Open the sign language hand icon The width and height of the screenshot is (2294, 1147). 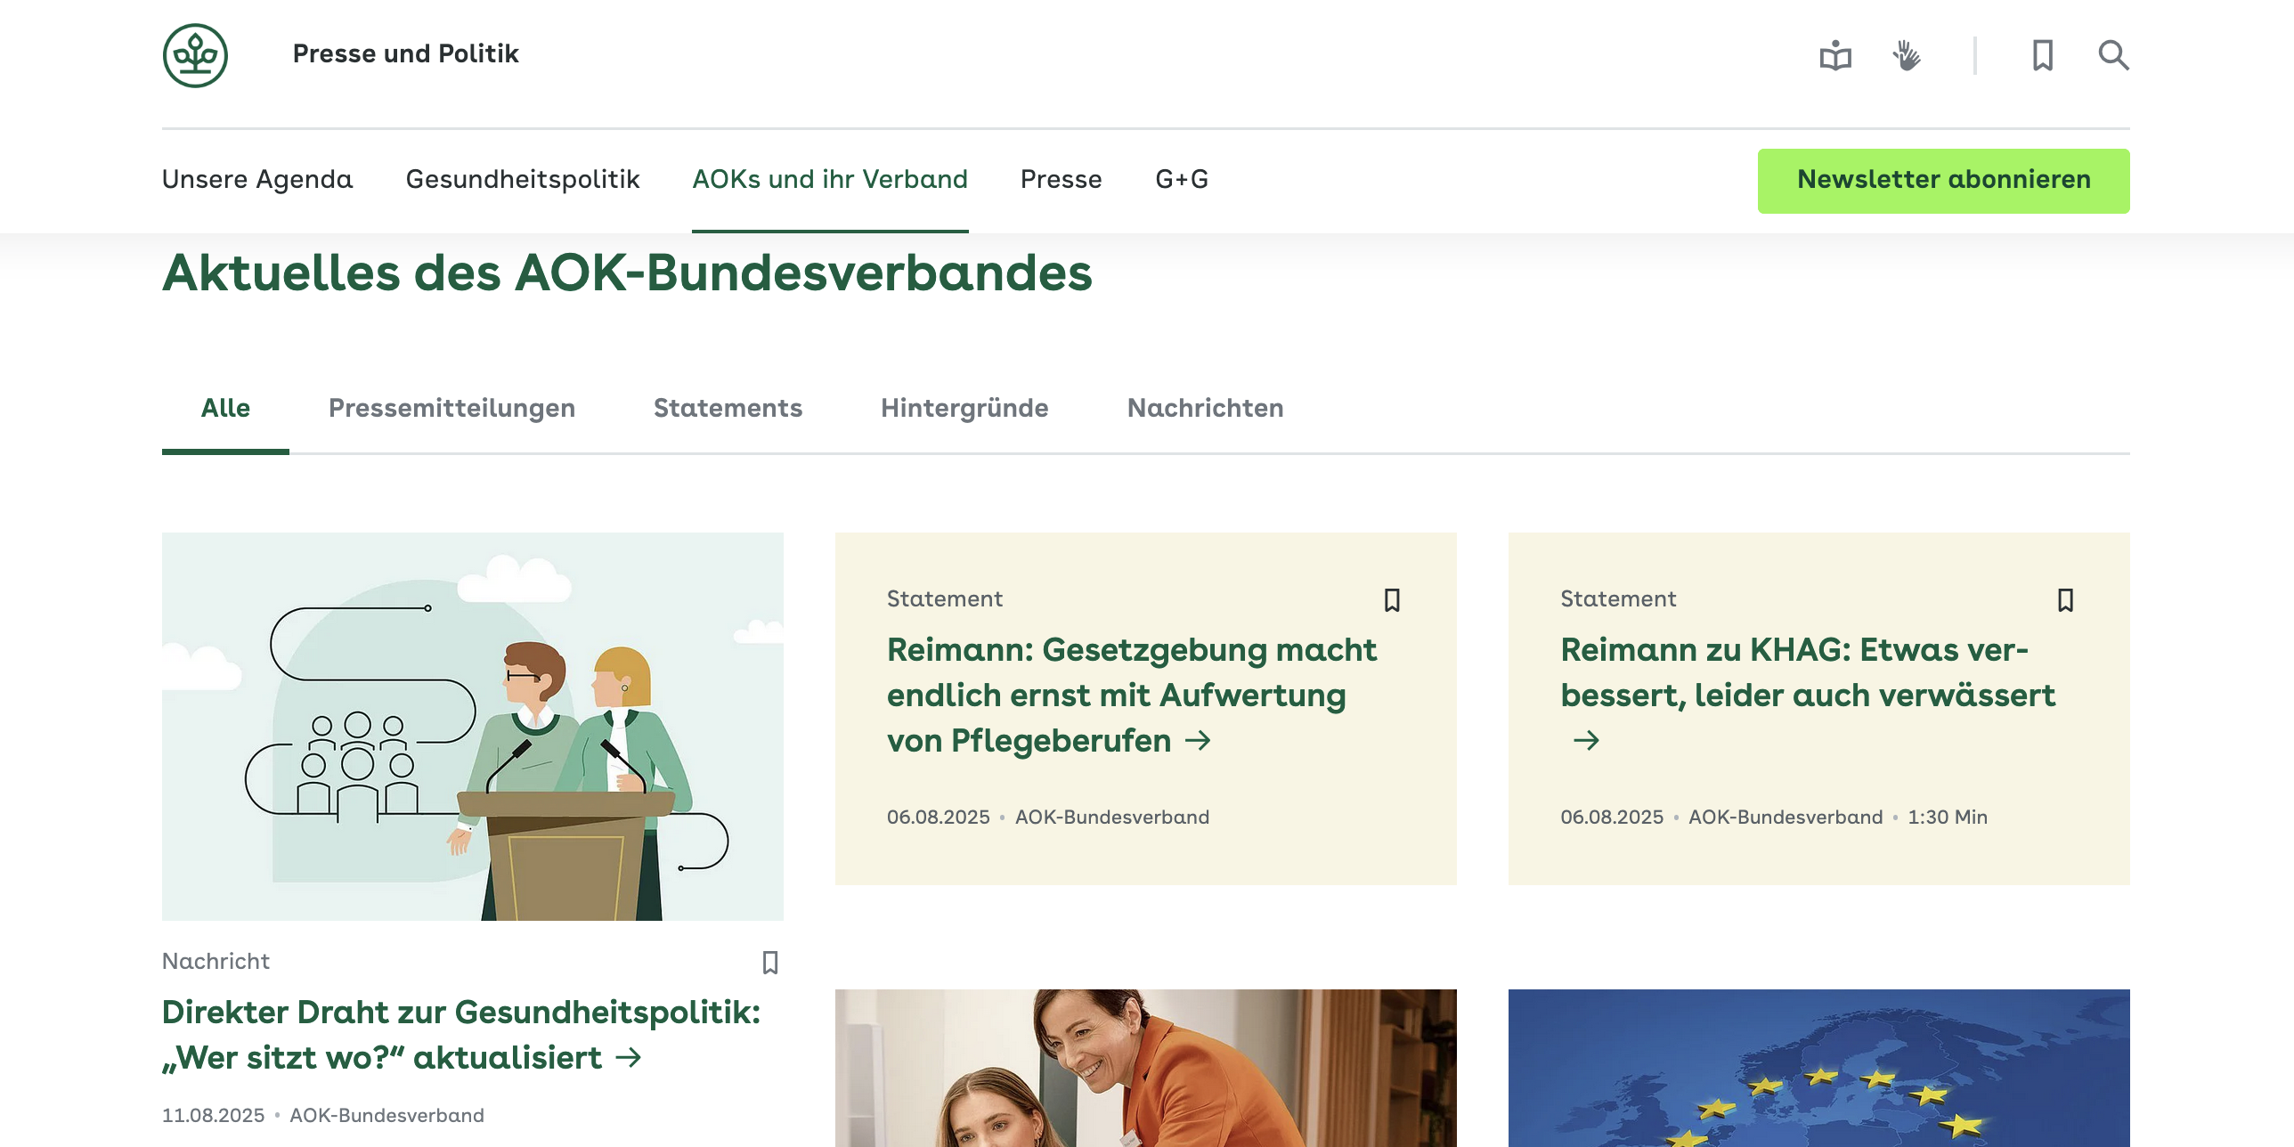(1907, 55)
